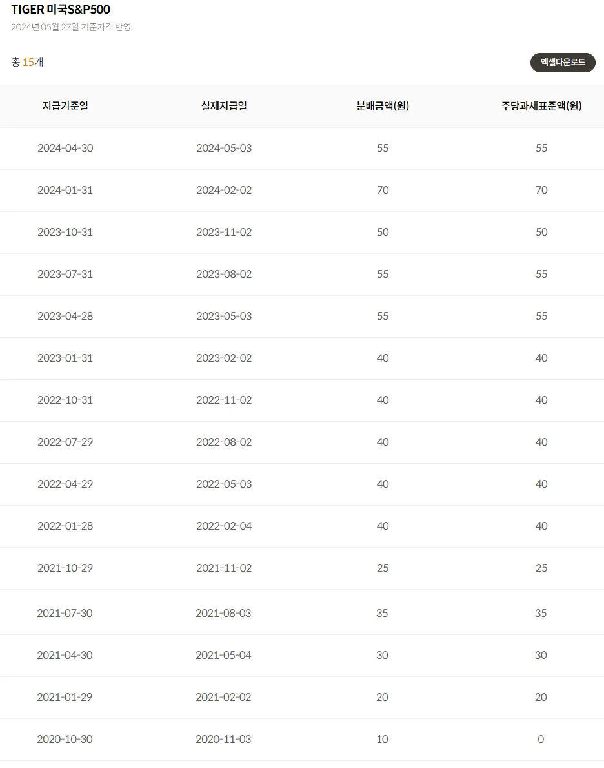Click taxable value 20 in 2021-01-29 row
604x768 pixels.
[541, 697]
